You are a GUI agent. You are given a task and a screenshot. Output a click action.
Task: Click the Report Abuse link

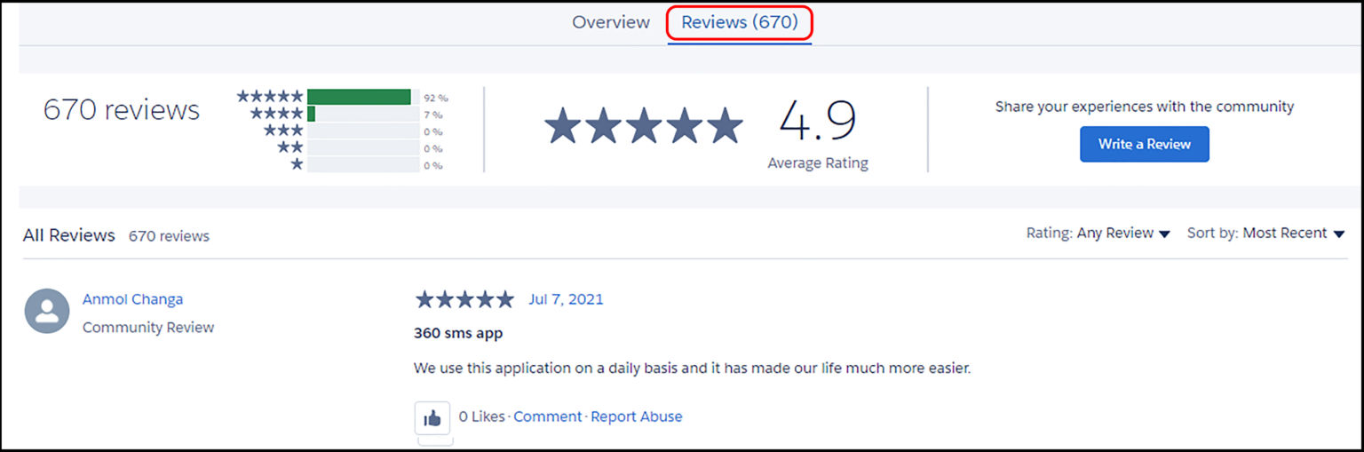[637, 416]
